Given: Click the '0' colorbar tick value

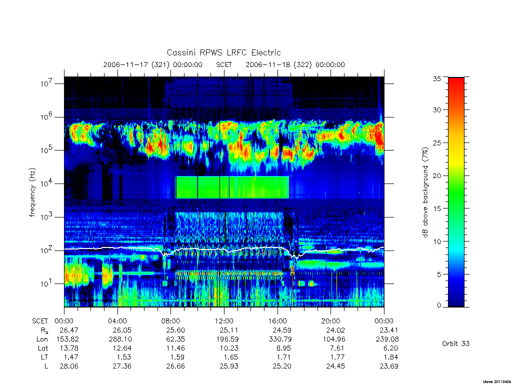Looking at the screenshot, I should (x=438, y=305).
